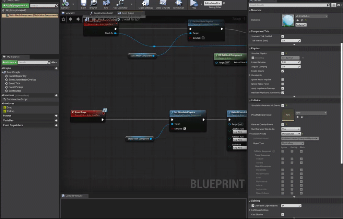Open the MI_SmallCubes material dropdown
Screen dimensions: 343x219
(x=311, y=16)
